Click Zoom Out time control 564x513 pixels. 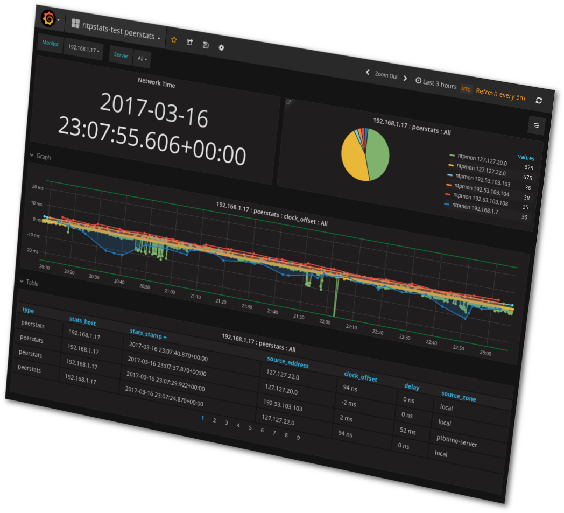[386, 75]
